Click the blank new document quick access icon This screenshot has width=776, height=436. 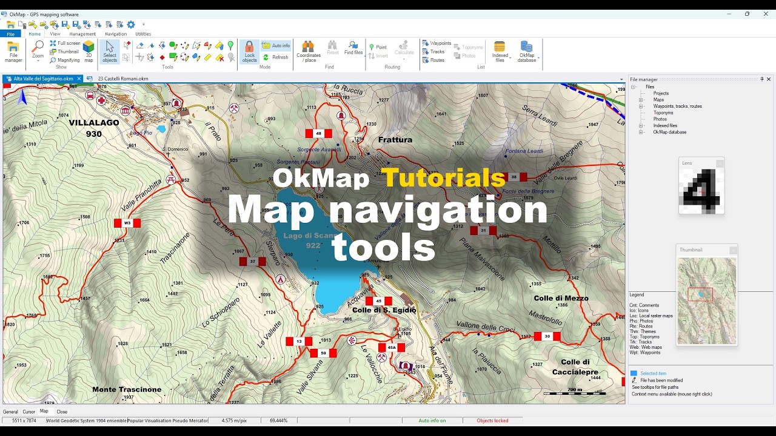tap(22, 24)
